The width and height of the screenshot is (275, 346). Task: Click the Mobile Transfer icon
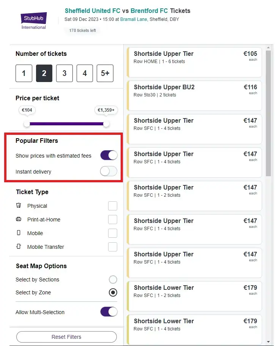coord(19,246)
